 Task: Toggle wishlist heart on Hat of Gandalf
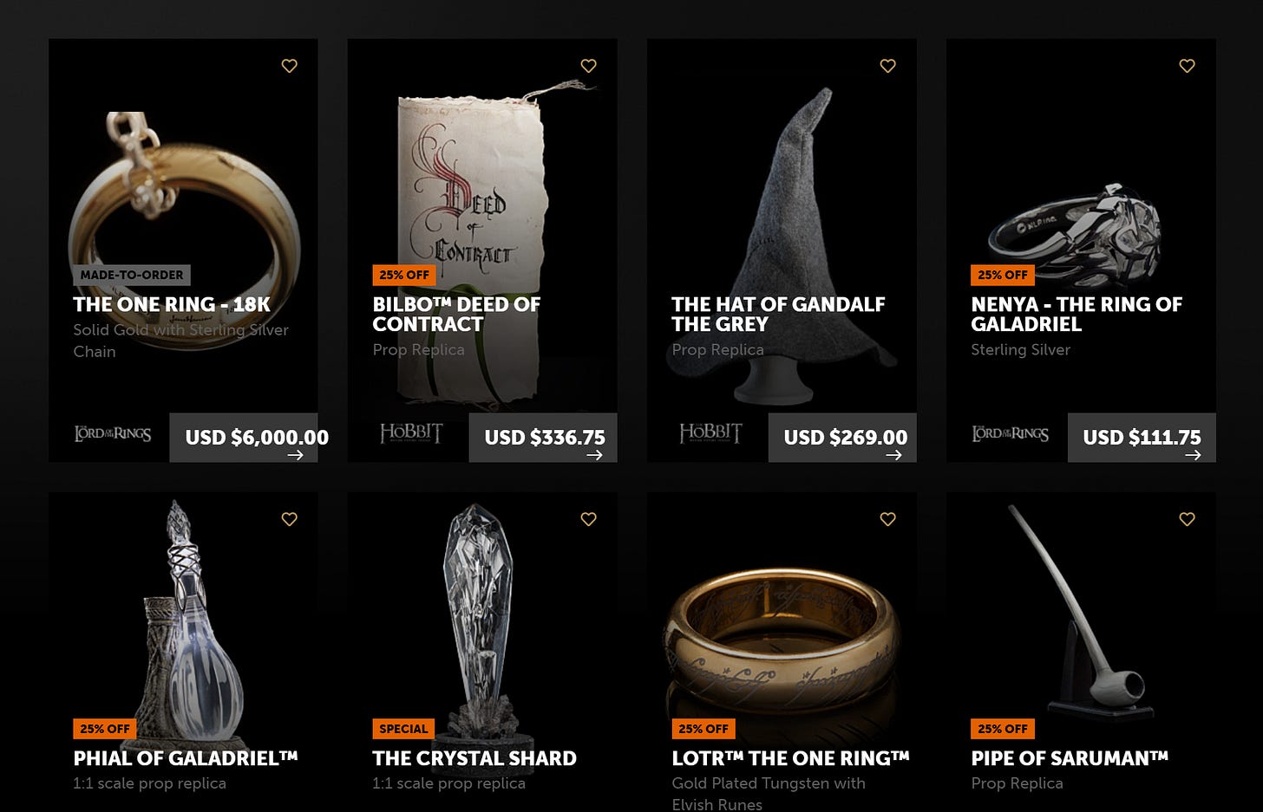click(888, 66)
